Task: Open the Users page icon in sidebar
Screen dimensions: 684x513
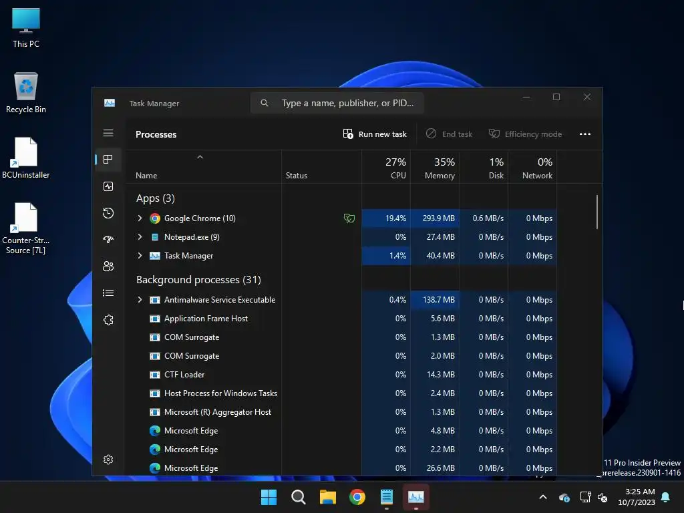Action: pos(108,266)
